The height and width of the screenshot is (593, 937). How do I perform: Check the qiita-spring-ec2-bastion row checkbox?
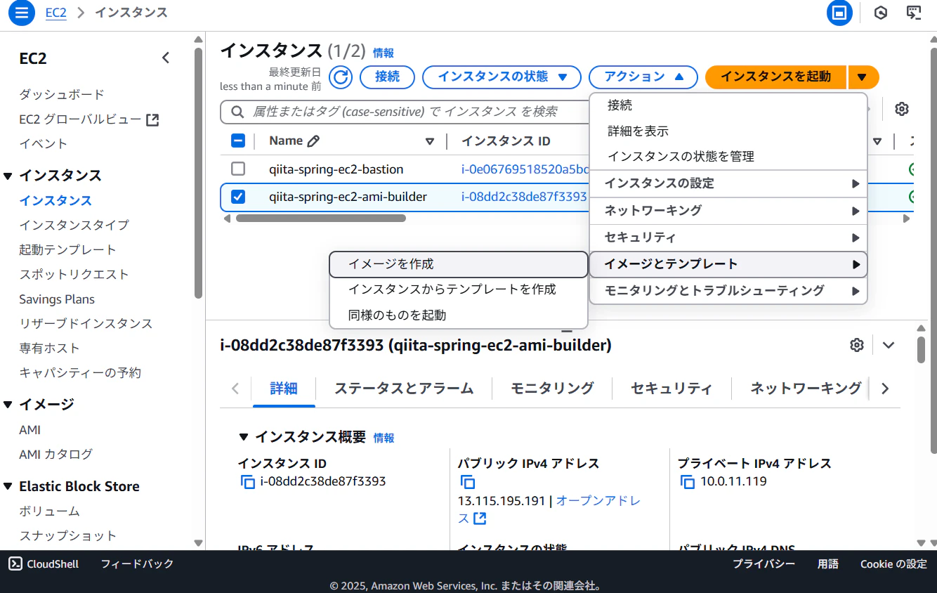pos(238,169)
